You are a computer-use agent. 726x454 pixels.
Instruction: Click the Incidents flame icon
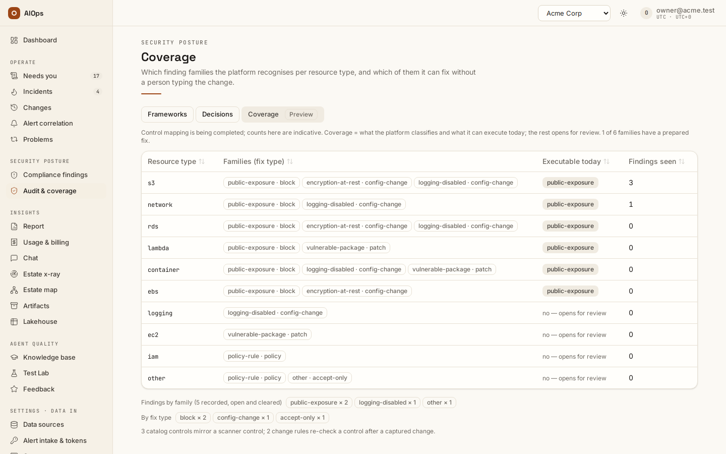(14, 92)
